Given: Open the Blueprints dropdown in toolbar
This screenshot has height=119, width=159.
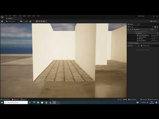Looking at the screenshot, I should point(26,21).
